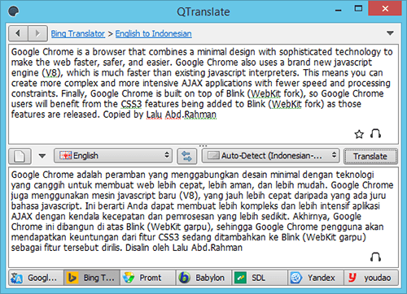Viewport: 407px width, 294px height.
Task: Click inside the translated Indonesian text box
Action: coord(203,218)
